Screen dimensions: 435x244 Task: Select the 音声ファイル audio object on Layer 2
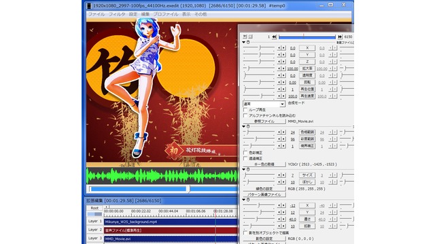click(171, 230)
